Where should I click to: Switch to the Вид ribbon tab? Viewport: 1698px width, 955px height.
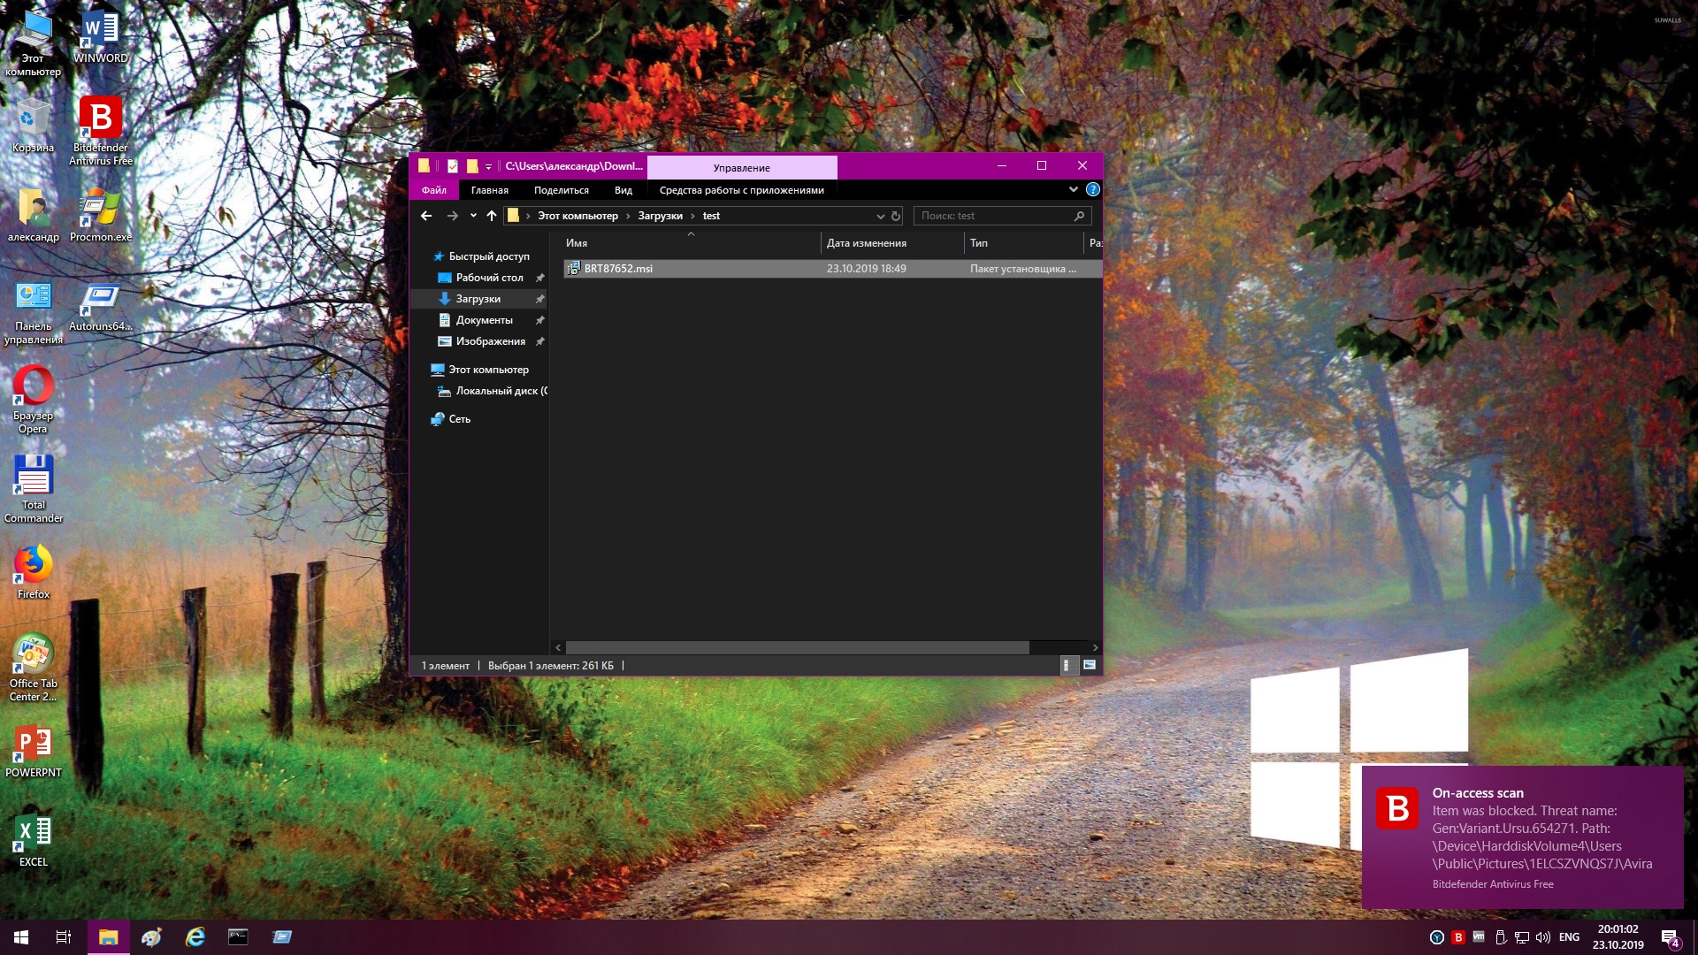pyautogui.click(x=623, y=190)
